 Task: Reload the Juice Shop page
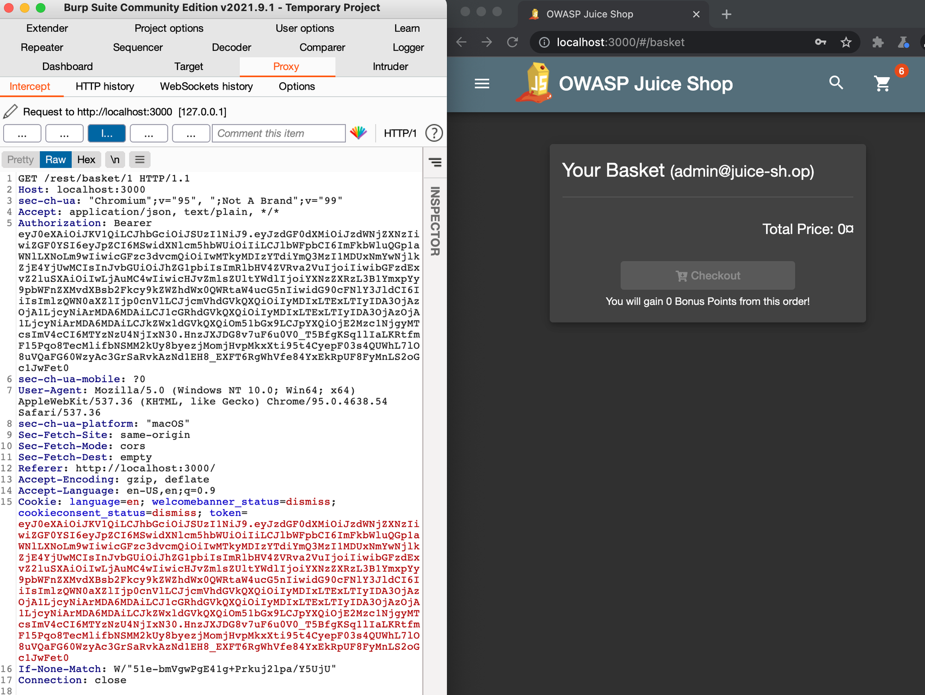tap(513, 42)
